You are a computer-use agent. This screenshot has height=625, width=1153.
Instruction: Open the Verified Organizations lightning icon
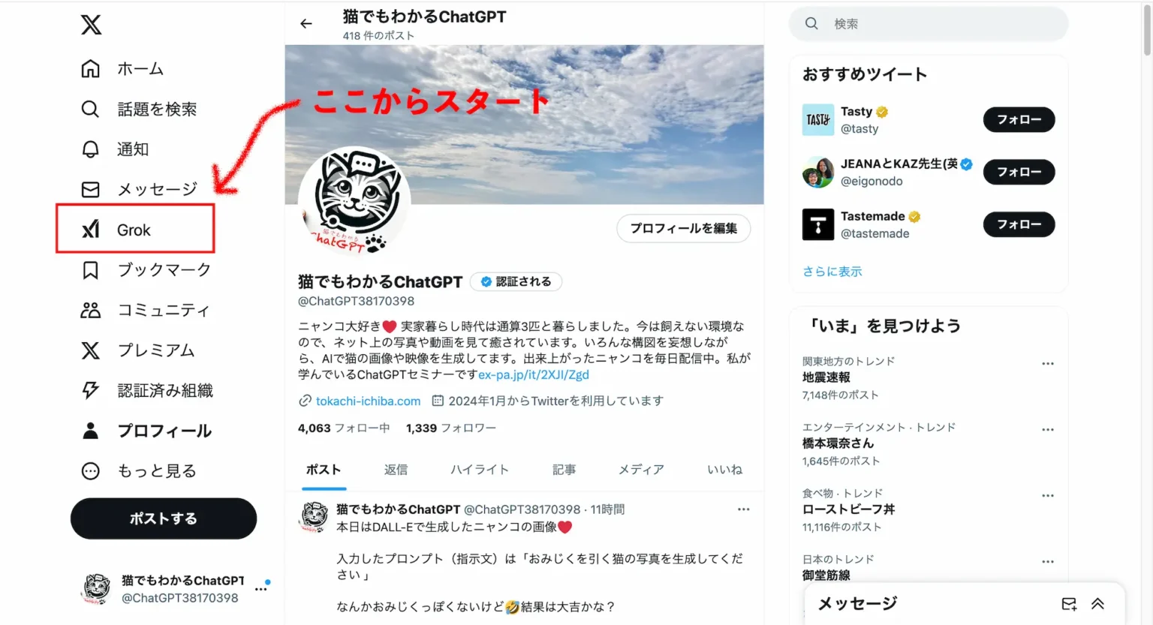tap(90, 390)
